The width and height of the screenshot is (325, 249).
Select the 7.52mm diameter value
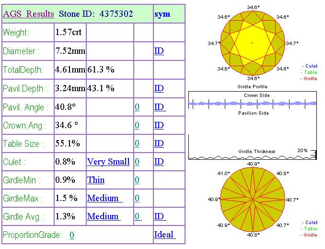click(70, 51)
